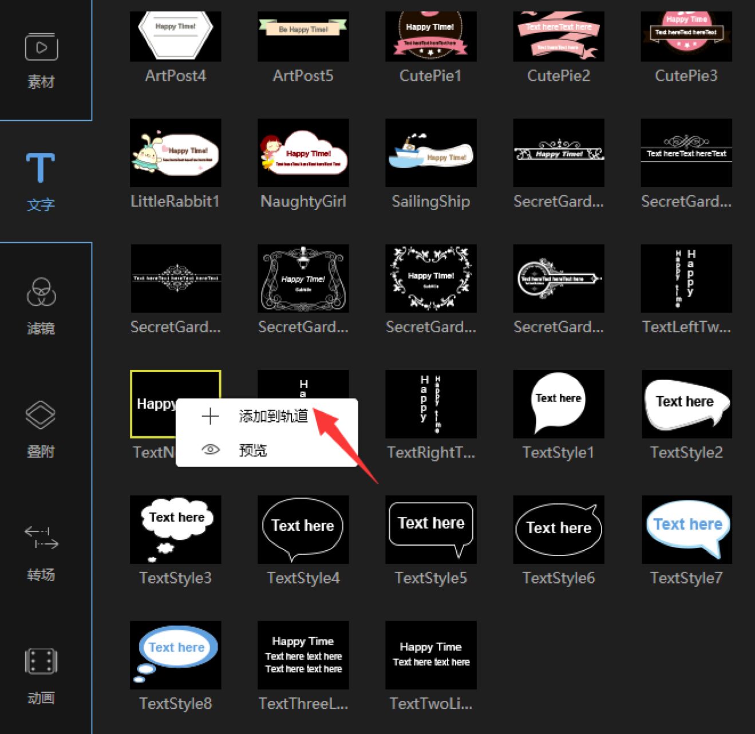This screenshot has height=734, width=755.
Task: Pick the SailingShip text template
Action: (x=431, y=153)
